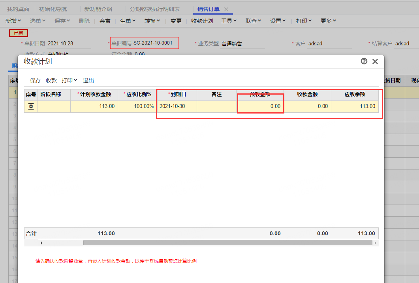The image size is (419, 283).
Task: Close the 销售订单 tab
Action: pyautogui.click(x=226, y=9)
